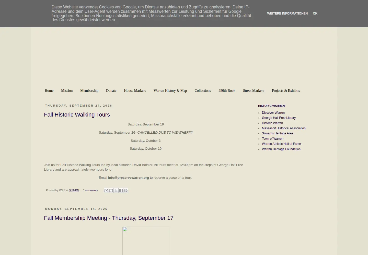Screen dimensions: 368x255
Task: Click the 'HISTORIC WARREN' sidebar heading
Action: tap(271, 106)
